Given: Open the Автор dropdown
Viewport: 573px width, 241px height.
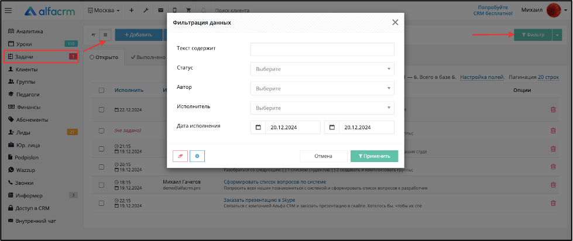Looking at the screenshot, I should [x=322, y=88].
